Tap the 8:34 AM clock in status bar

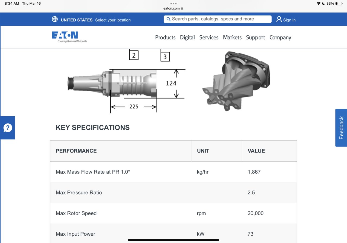tap(12, 4)
